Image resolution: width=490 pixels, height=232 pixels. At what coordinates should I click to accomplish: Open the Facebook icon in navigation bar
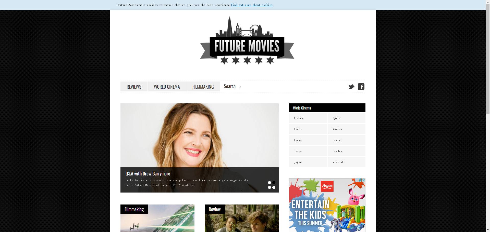click(361, 87)
